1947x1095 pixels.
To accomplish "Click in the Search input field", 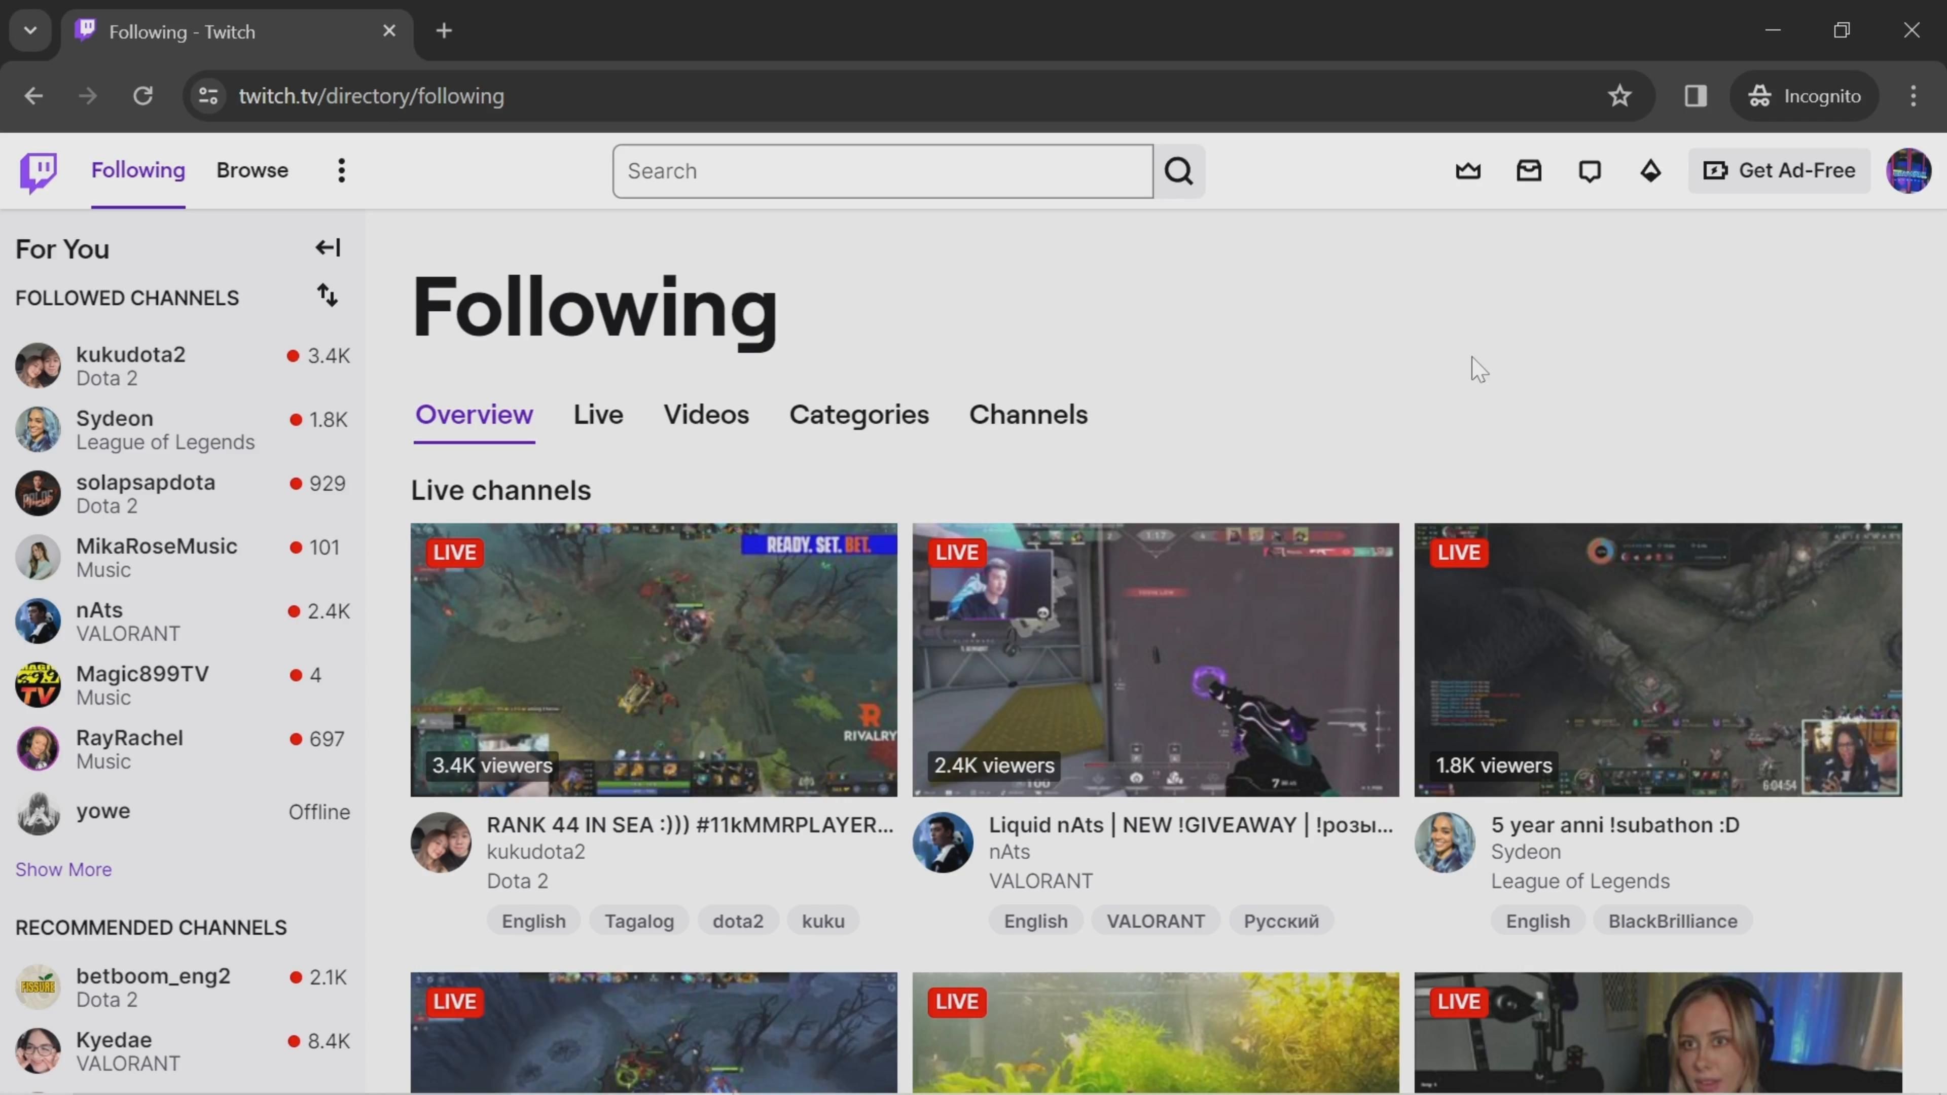I will click(882, 171).
